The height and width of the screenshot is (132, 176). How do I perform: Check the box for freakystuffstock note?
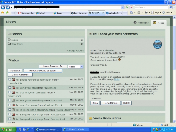(10, 105)
